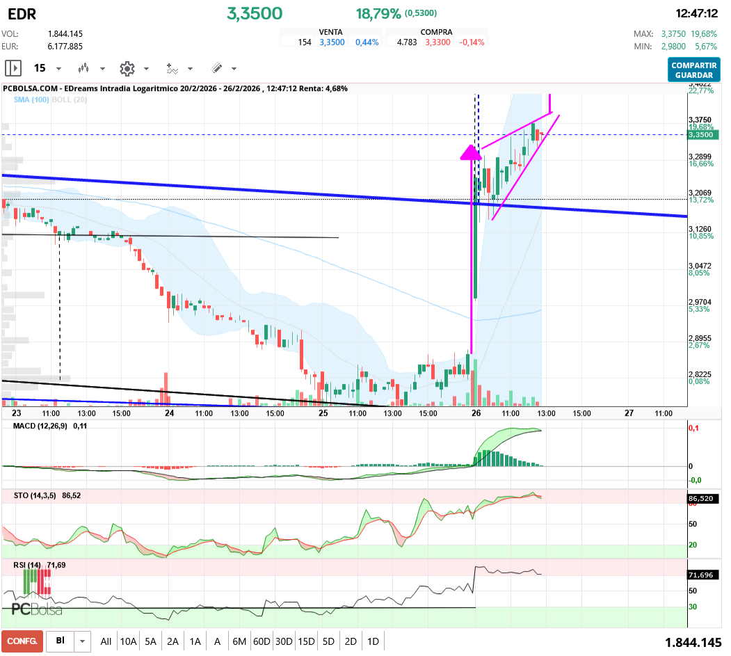Screen dimensions: 731x656
Task: Select the 1D time range tab
Action: (x=373, y=641)
